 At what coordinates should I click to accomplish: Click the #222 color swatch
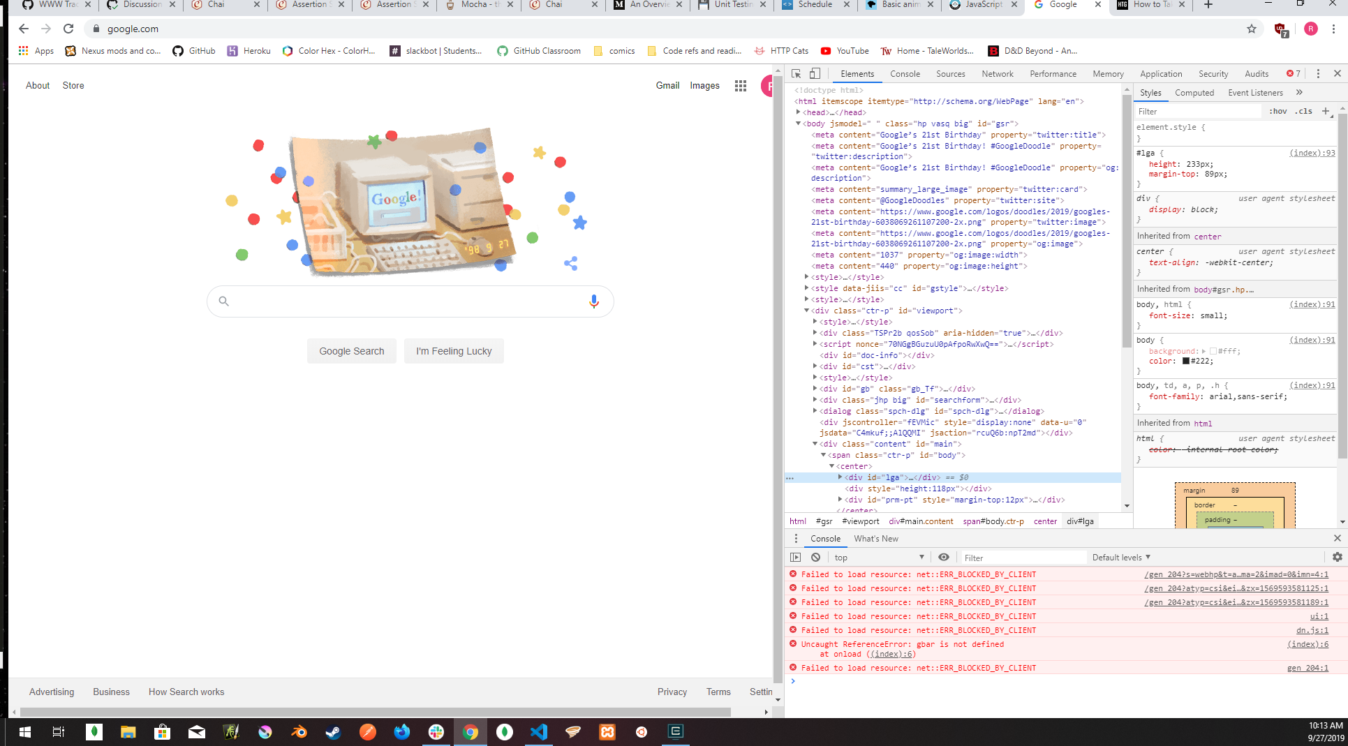pyautogui.click(x=1185, y=361)
